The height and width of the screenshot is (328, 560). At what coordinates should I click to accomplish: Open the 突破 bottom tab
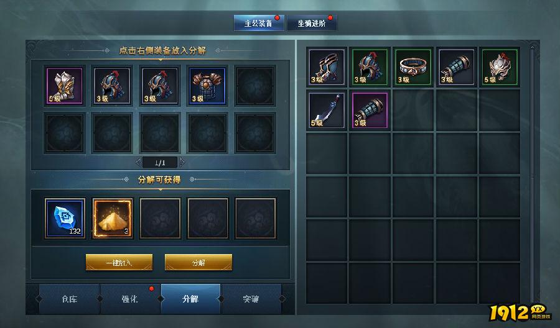(251, 299)
